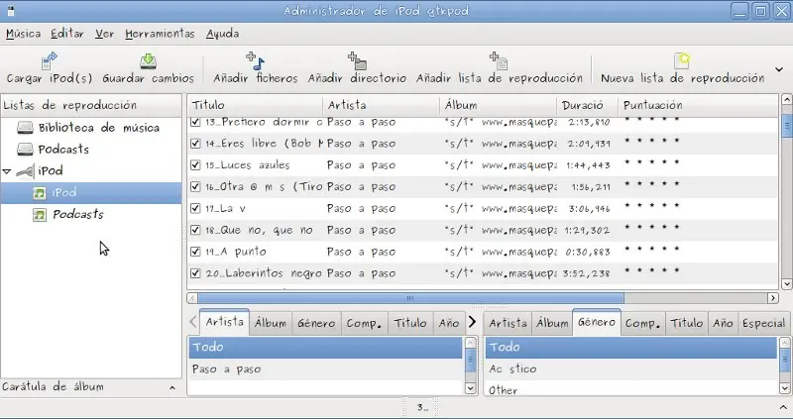Click right arrow of horizontal scrollbar
This screenshot has width=793, height=419.
point(773,298)
